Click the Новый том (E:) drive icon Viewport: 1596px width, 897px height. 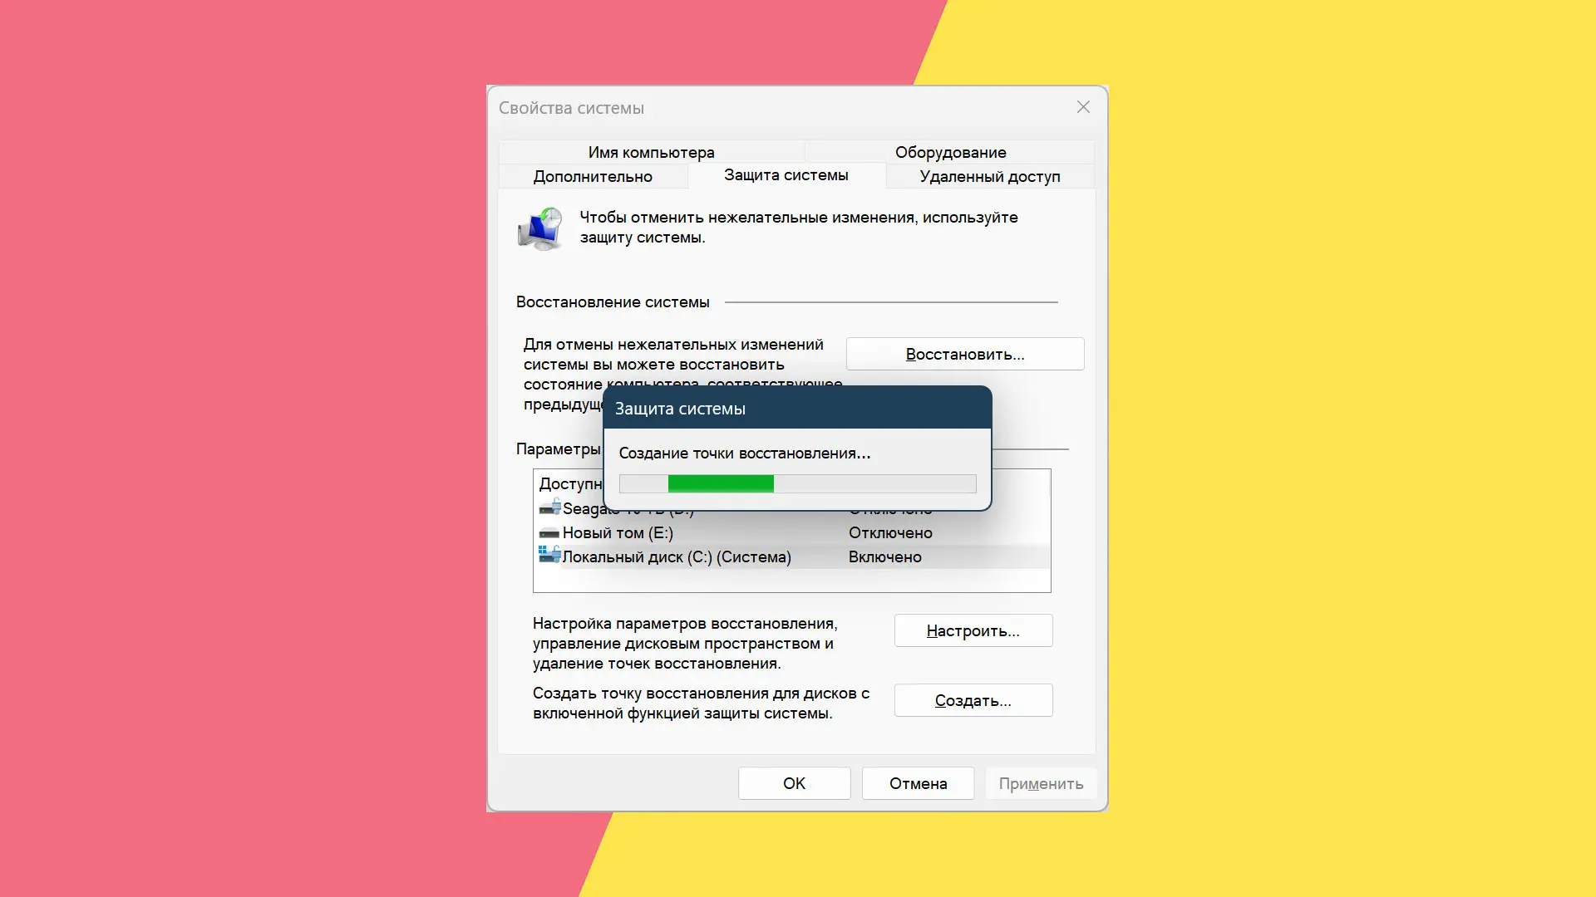pyautogui.click(x=549, y=532)
